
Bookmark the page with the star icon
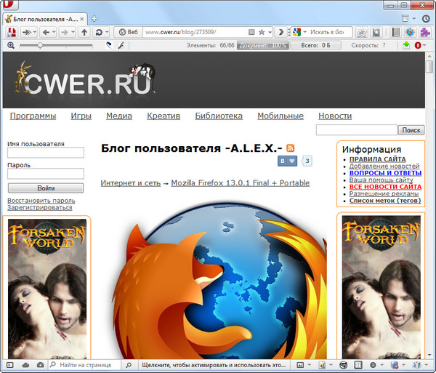[262, 32]
